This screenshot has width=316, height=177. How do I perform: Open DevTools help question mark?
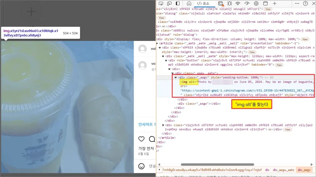point(305,3)
